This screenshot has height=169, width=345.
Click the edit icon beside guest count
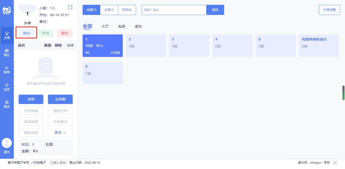pos(70,7)
